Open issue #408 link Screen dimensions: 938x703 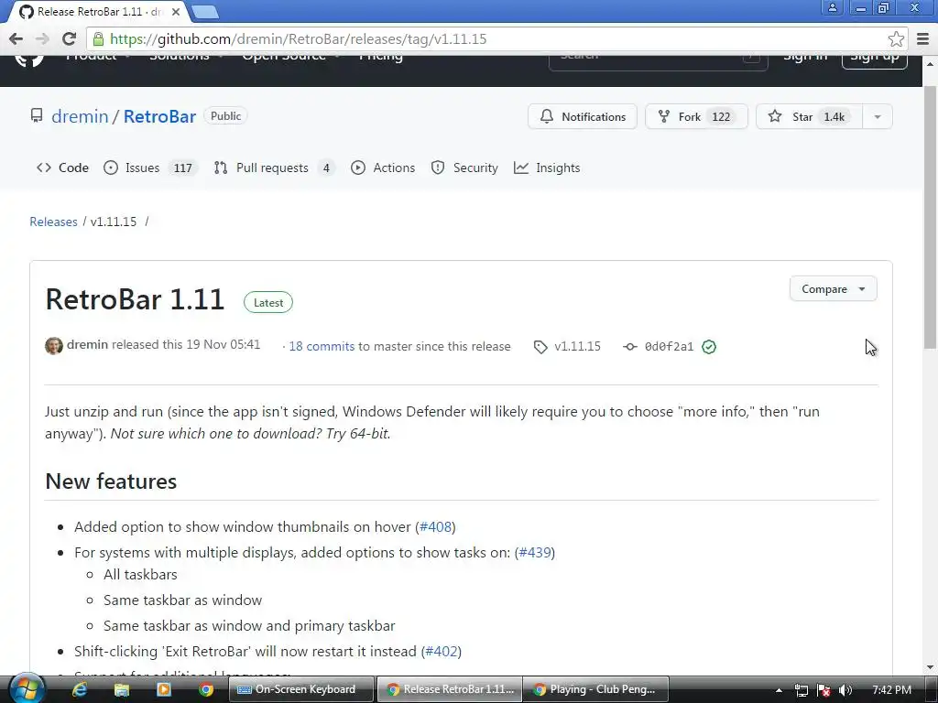tap(435, 526)
